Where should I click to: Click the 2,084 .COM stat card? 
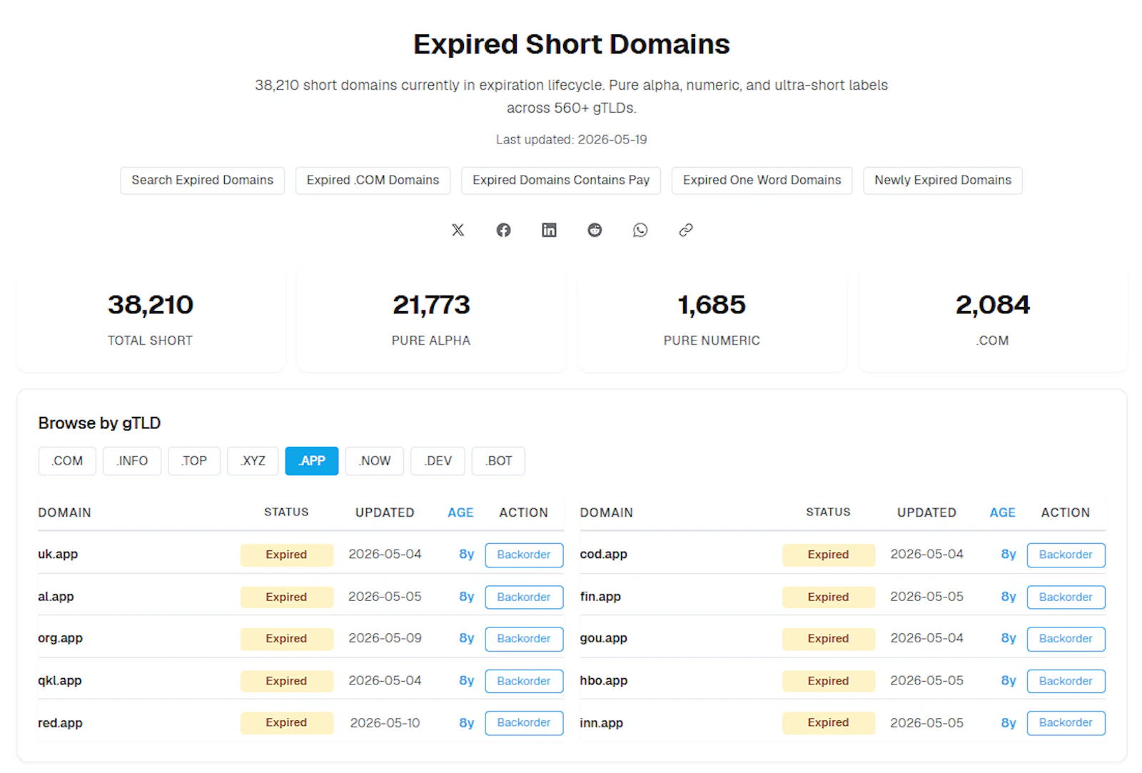point(993,319)
